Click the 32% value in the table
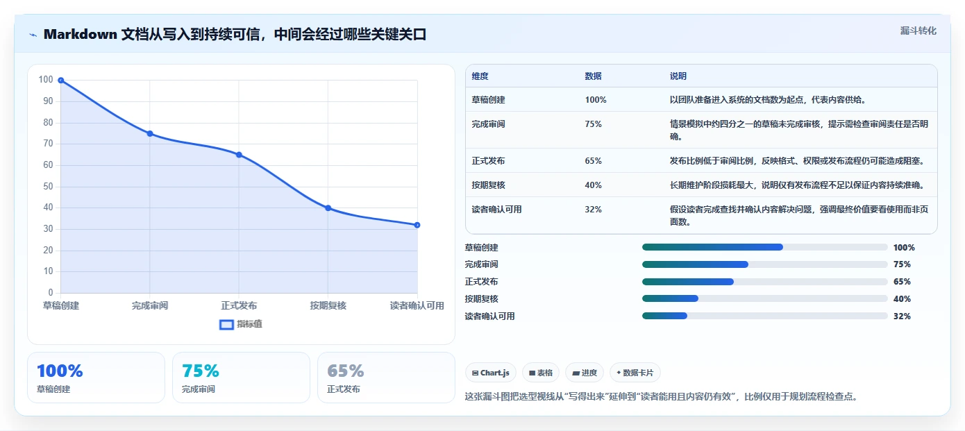 coord(594,210)
